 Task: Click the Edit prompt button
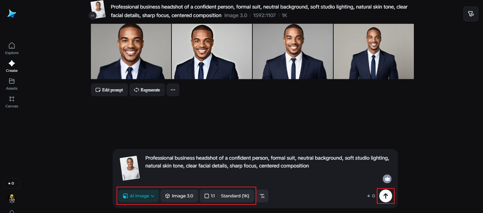(109, 90)
